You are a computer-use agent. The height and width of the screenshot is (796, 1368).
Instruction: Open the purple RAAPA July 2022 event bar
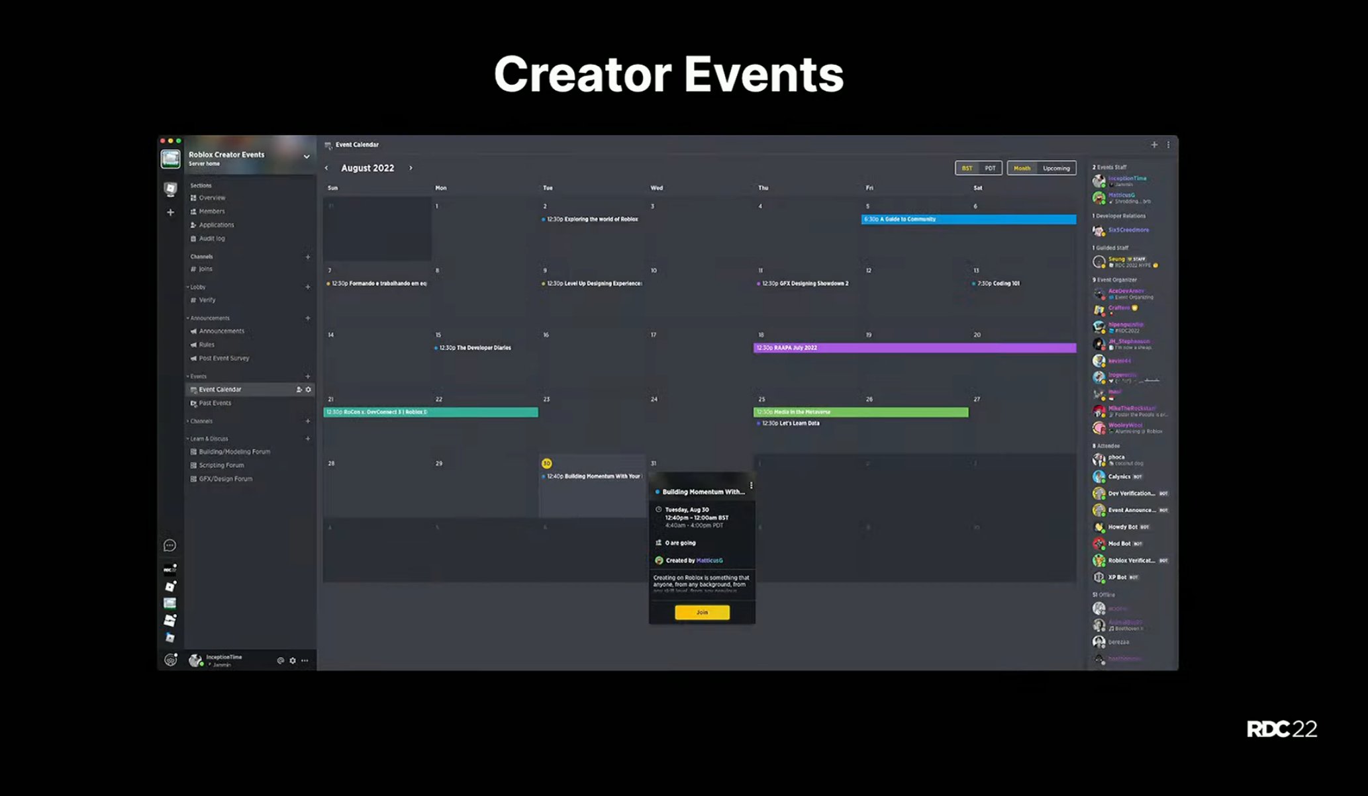coord(914,347)
